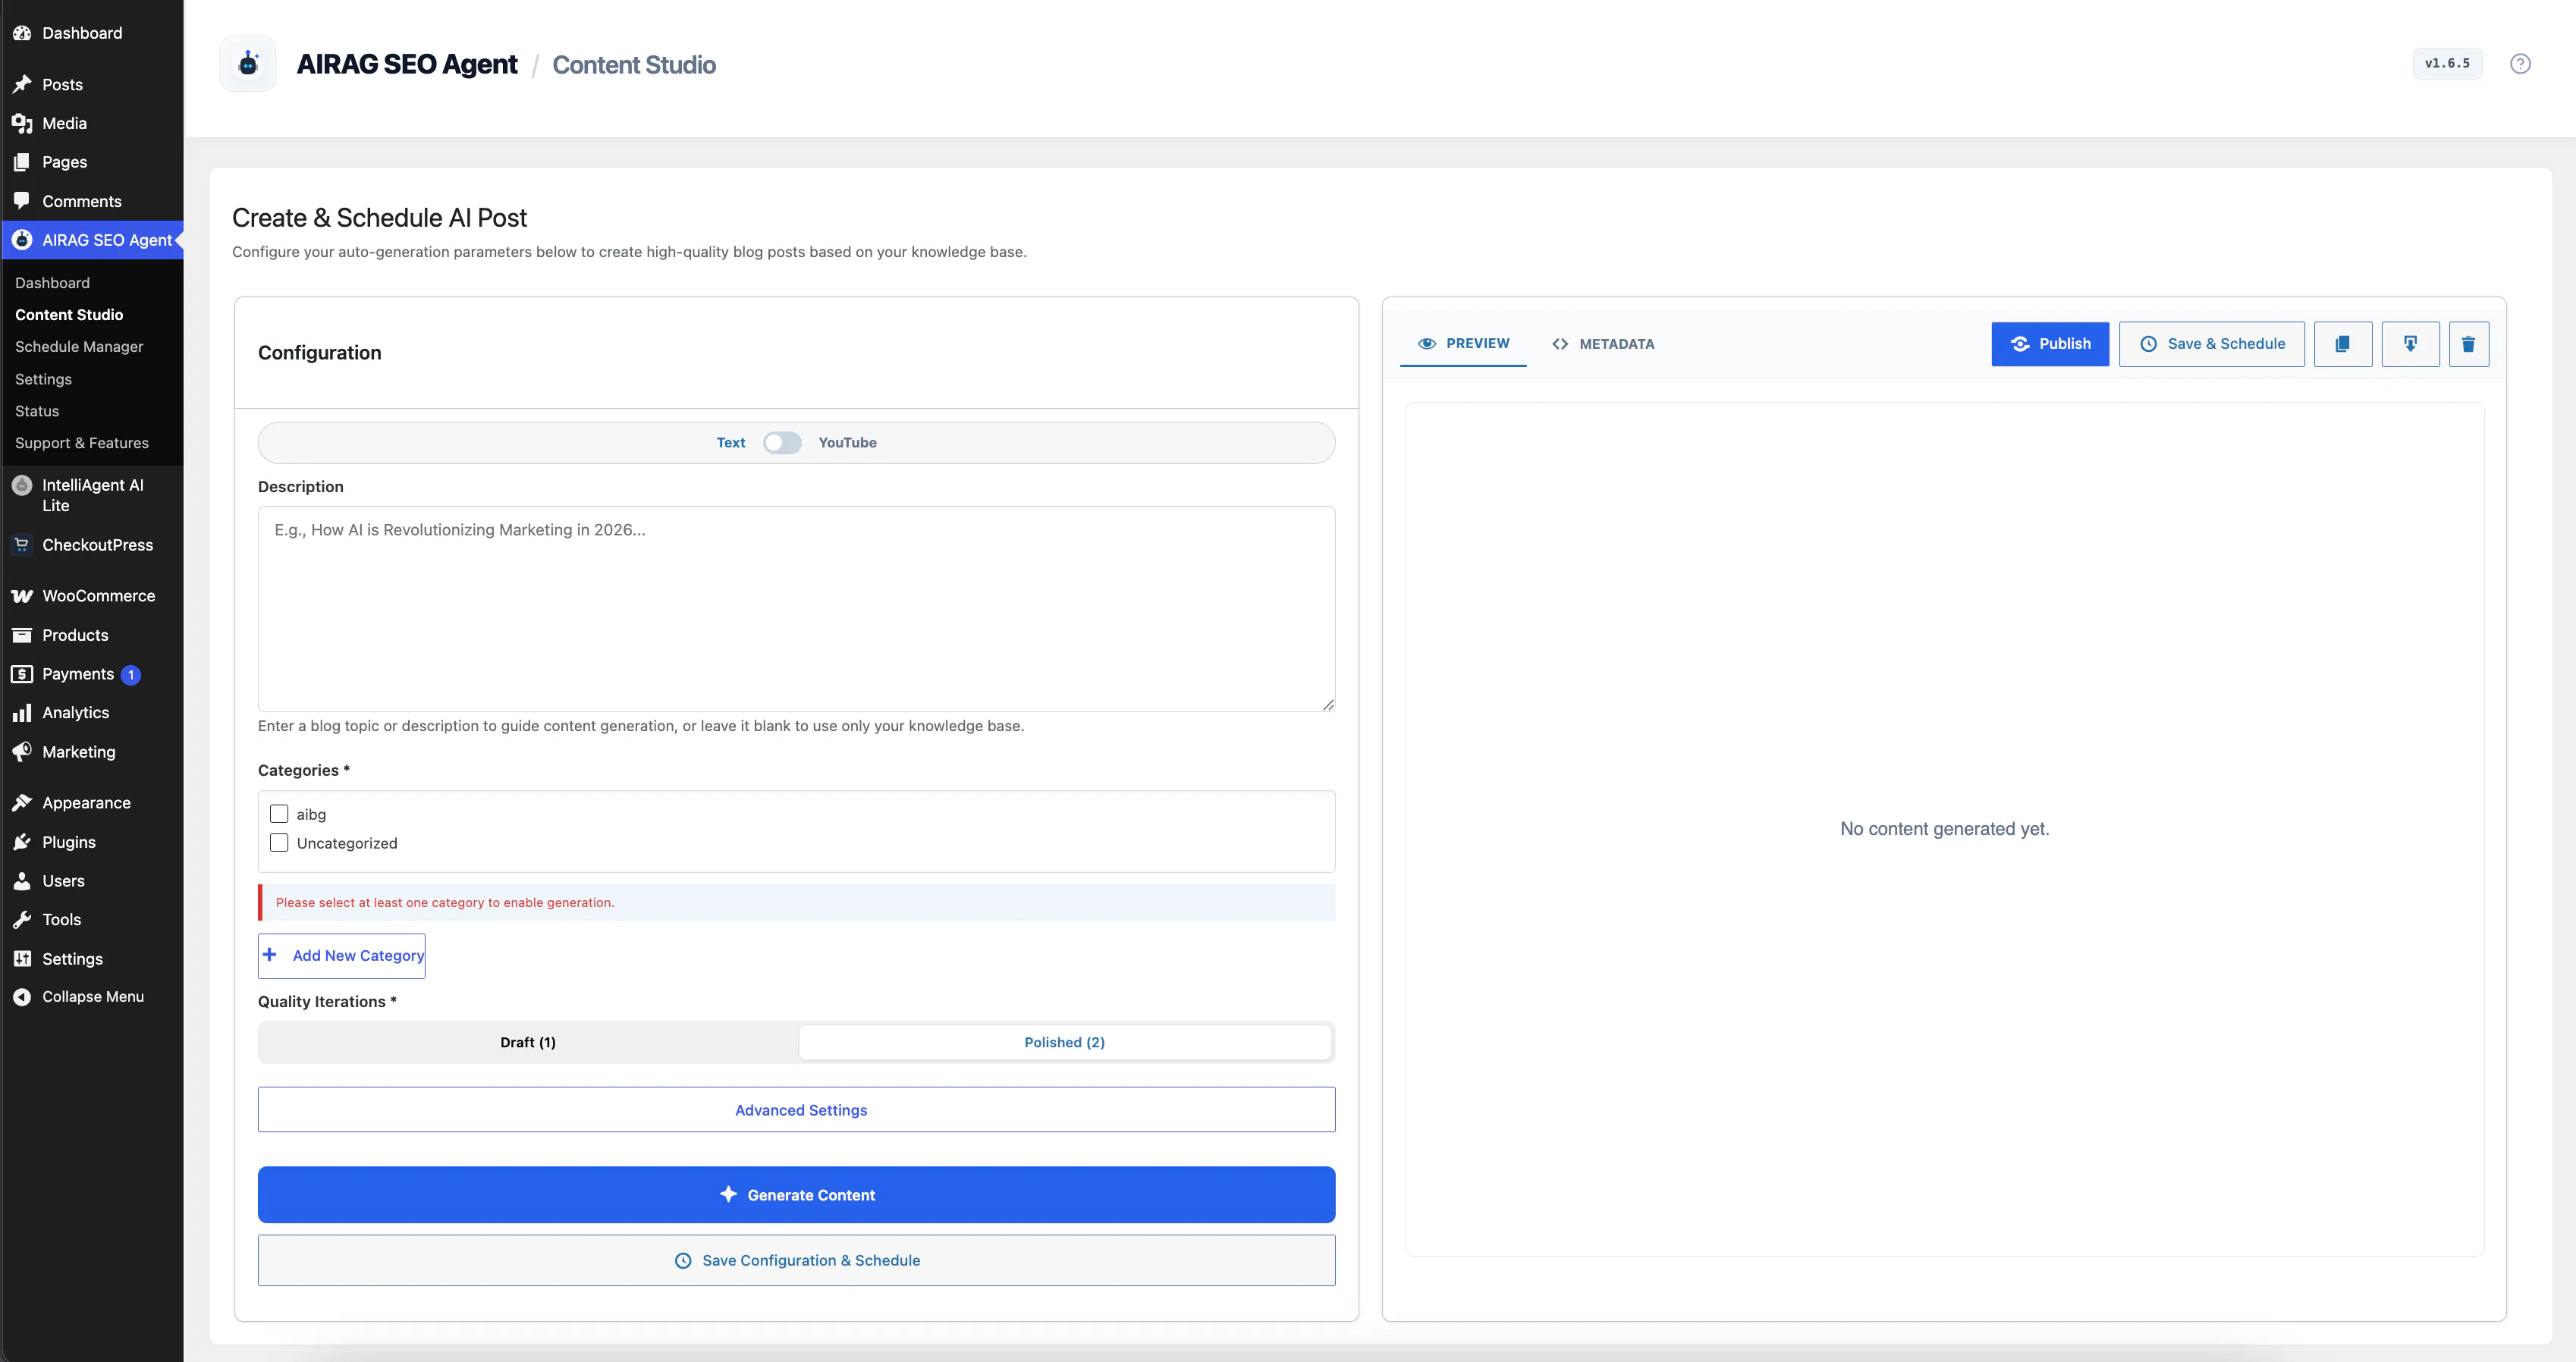
Task: Click the Content Studio breadcrumb title
Action: [634, 65]
